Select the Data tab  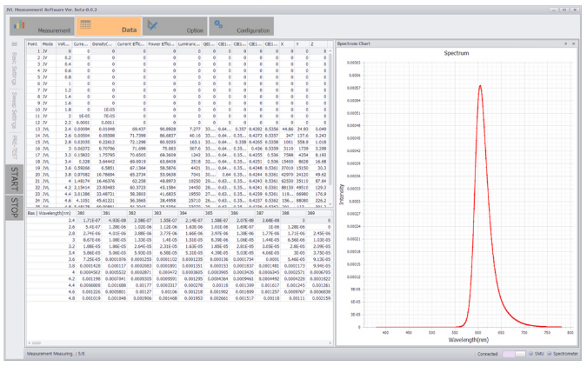(109, 26)
